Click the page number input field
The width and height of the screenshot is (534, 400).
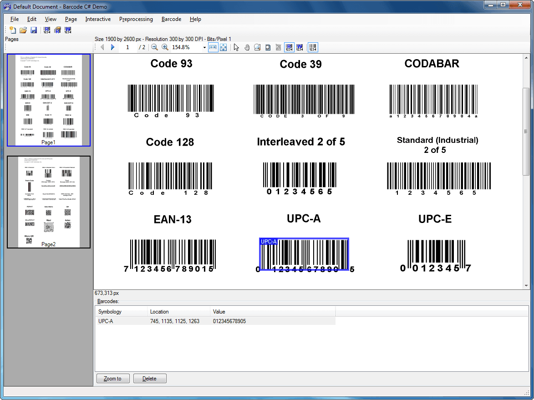point(128,47)
